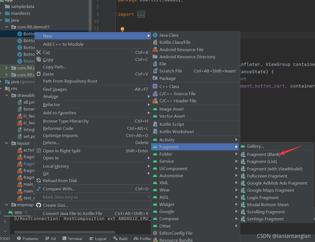Viewport: 315px width, 242px height.
Task: Select Modal Bottom Sheet template
Action: point(268,205)
